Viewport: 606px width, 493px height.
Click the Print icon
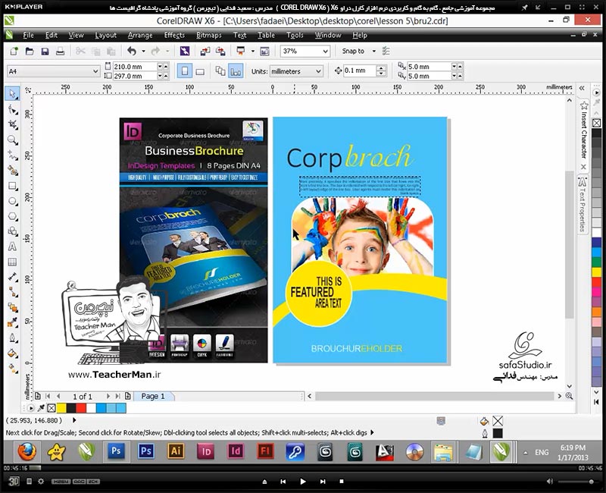[61, 51]
